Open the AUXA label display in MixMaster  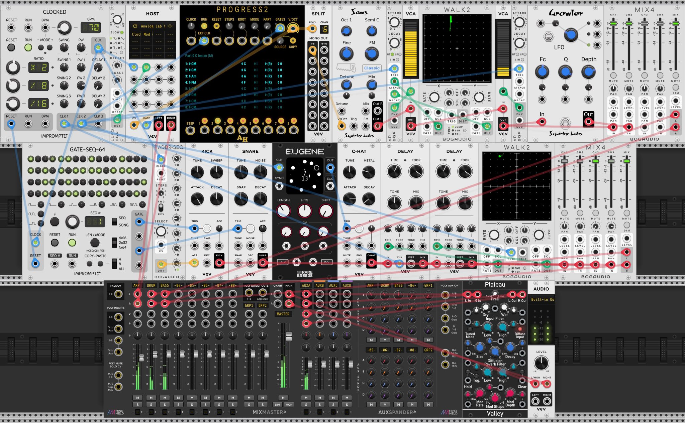(306, 285)
